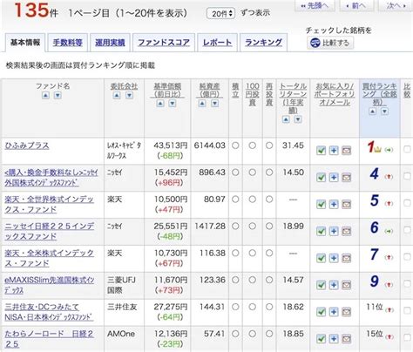This screenshot has height=352, width=413.
Task: Click 基準価額(前日比) column header link
Action: tap(167, 91)
